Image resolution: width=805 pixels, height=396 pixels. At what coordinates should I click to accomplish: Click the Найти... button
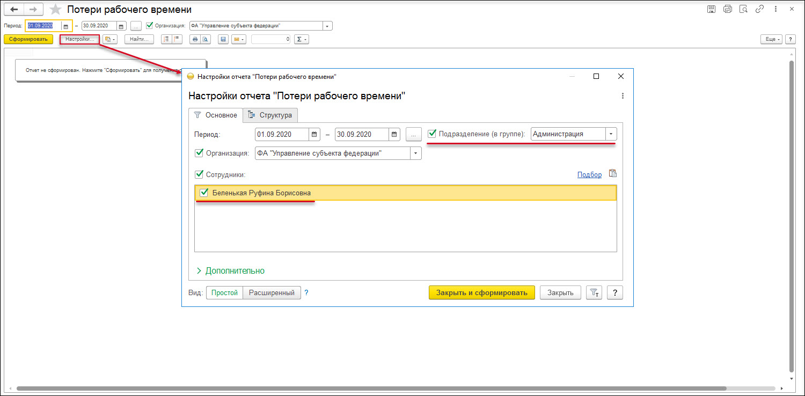click(139, 39)
